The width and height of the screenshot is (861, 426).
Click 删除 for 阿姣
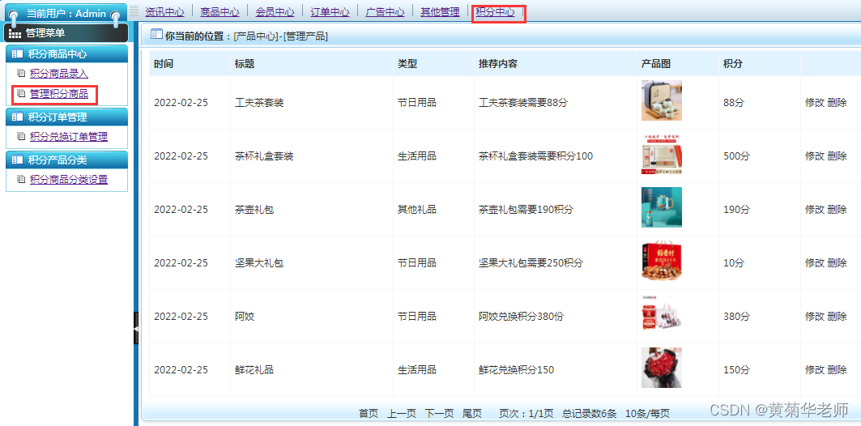click(x=837, y=316)
